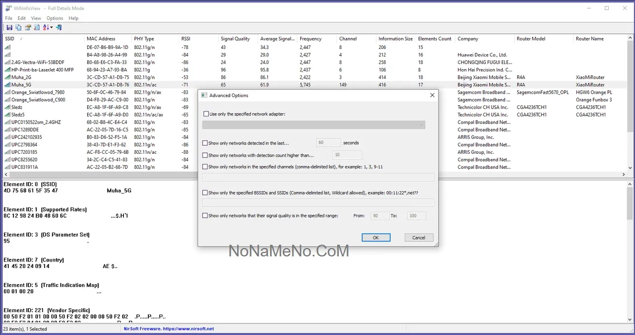The height and width of the screenshot is (335, 635).
Task: Click the Save Selected Items toolbar icon
Action: coord(9,27)
